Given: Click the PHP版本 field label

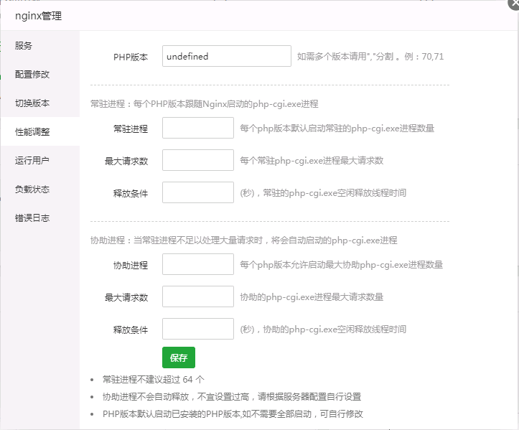Looking at the screenshot, I should (131, 57).
